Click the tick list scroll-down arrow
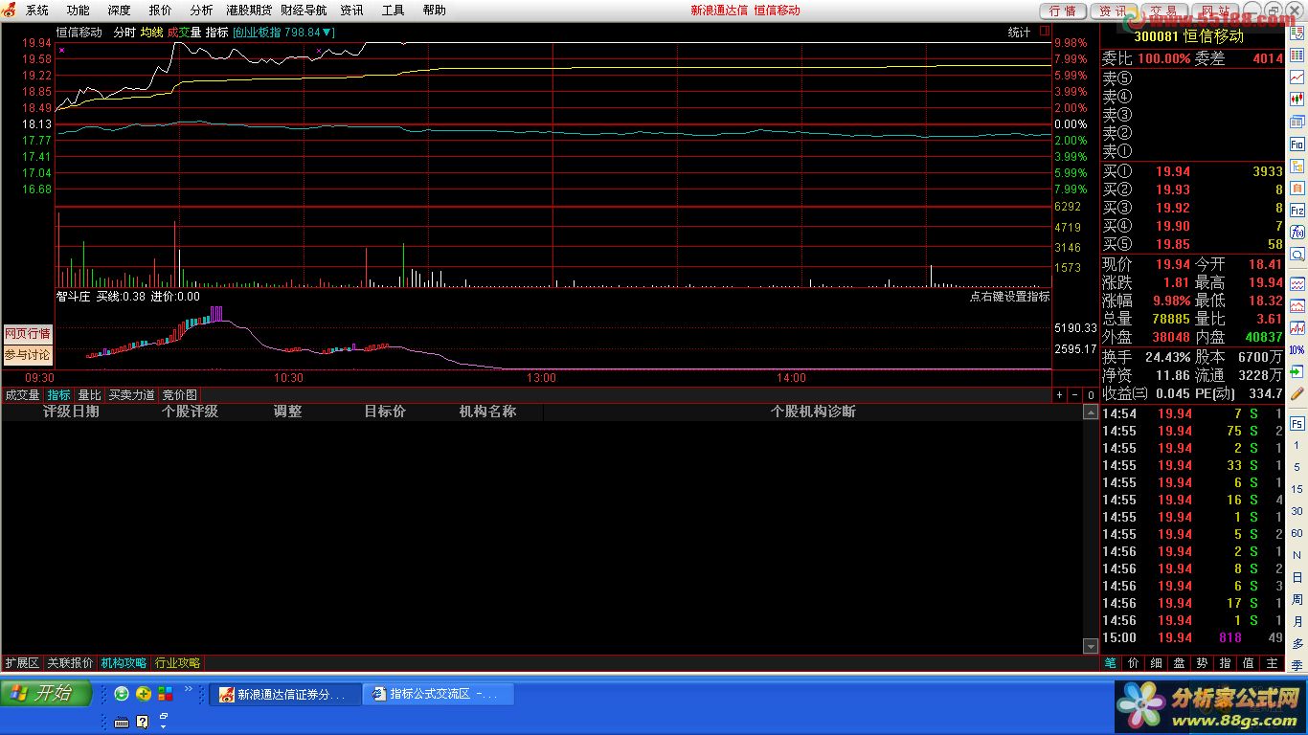This screenshot has height=735, width=1308. pos(1090,646)
